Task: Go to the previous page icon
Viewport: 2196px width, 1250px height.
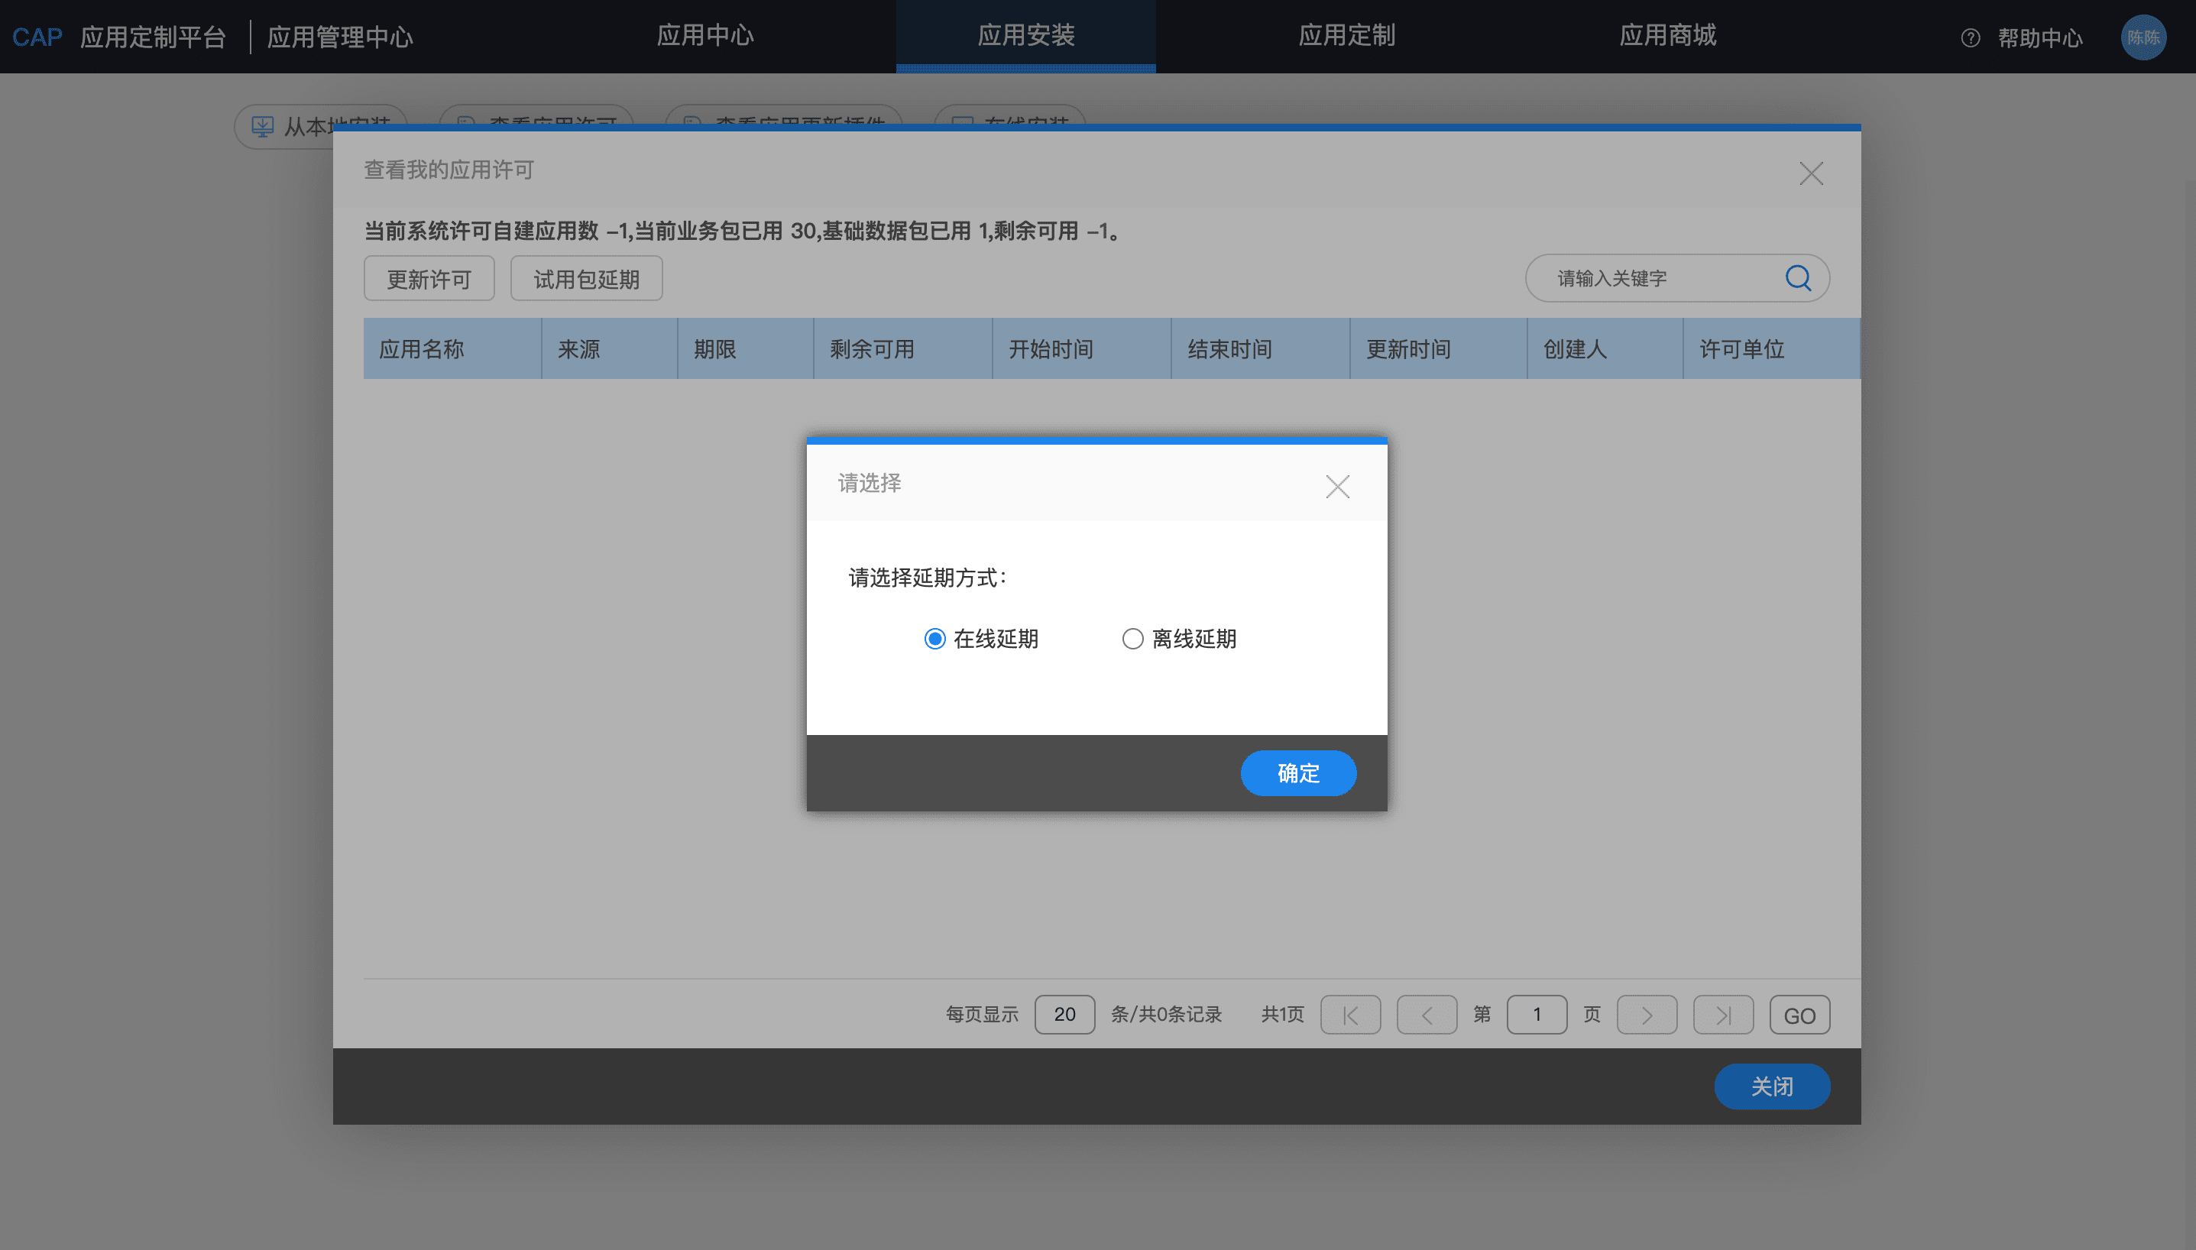Action: click(x=1427, y=1015)
